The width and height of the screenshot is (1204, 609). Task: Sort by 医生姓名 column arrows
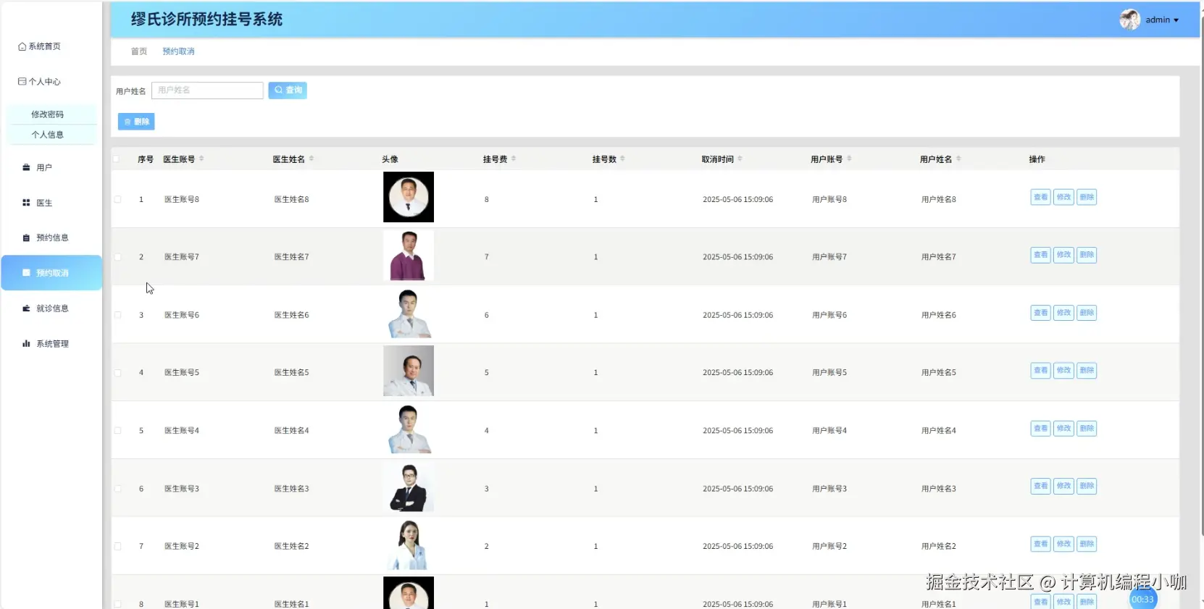312,159
